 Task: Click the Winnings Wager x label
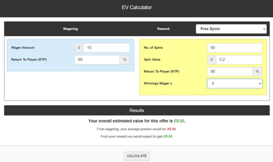(x=158, y=83)
